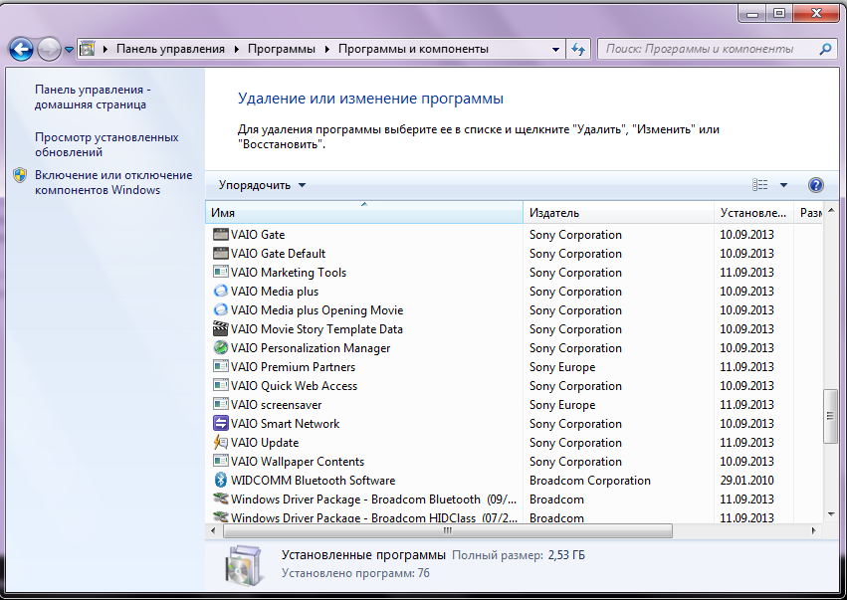Sort list by Издатель column header
The width and height of the screenshot is (847, 600).
[x=618, y=212]
